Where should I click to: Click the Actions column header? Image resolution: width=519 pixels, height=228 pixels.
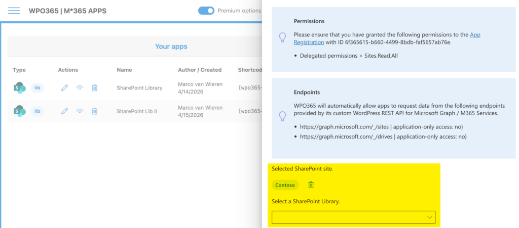click(68, 70)
